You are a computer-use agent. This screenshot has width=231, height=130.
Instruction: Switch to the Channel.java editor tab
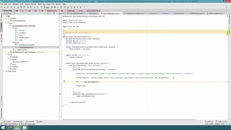tap(92, 13)
